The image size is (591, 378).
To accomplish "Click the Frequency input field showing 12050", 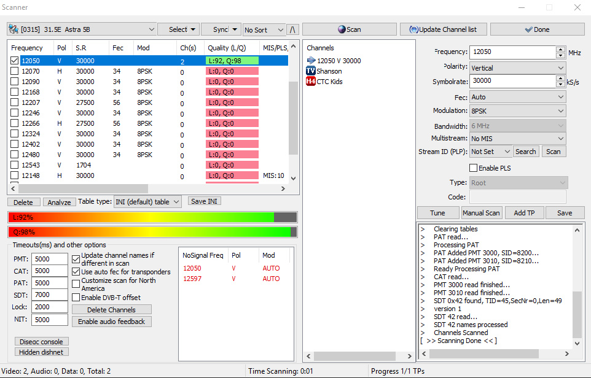I will coord(513,52).
